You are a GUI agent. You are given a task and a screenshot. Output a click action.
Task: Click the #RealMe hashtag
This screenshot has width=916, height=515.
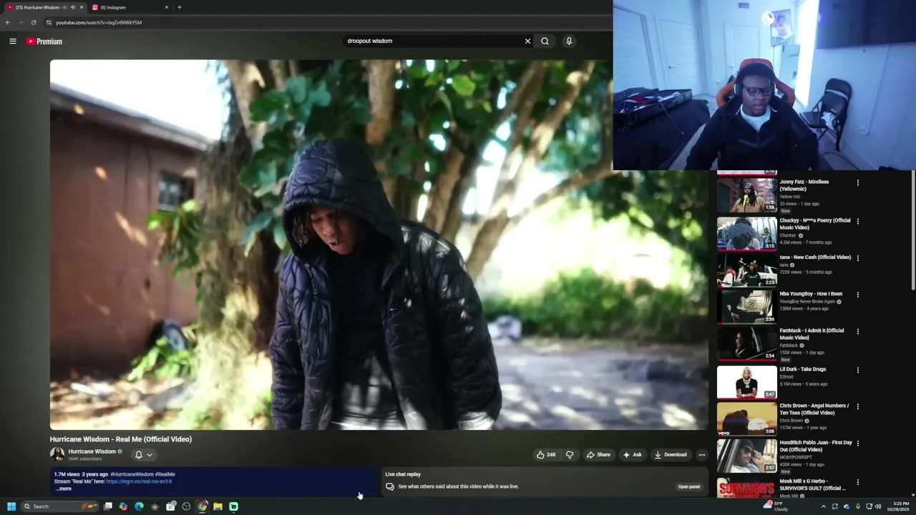(x=165, y=474)
